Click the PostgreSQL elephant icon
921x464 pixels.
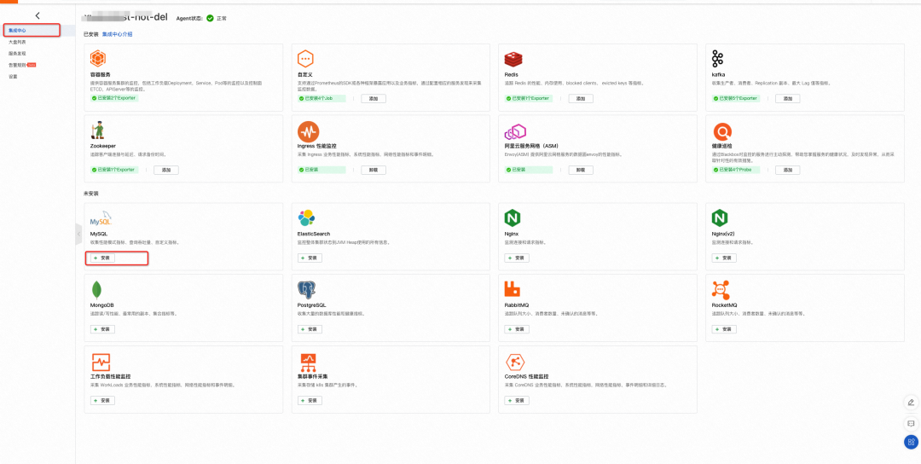307,290
